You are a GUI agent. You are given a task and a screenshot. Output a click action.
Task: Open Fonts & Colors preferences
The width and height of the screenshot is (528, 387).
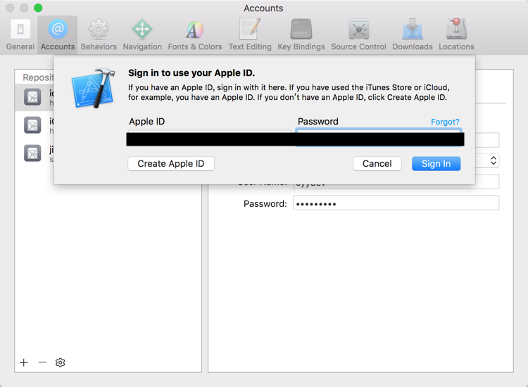tap(195, 35)
